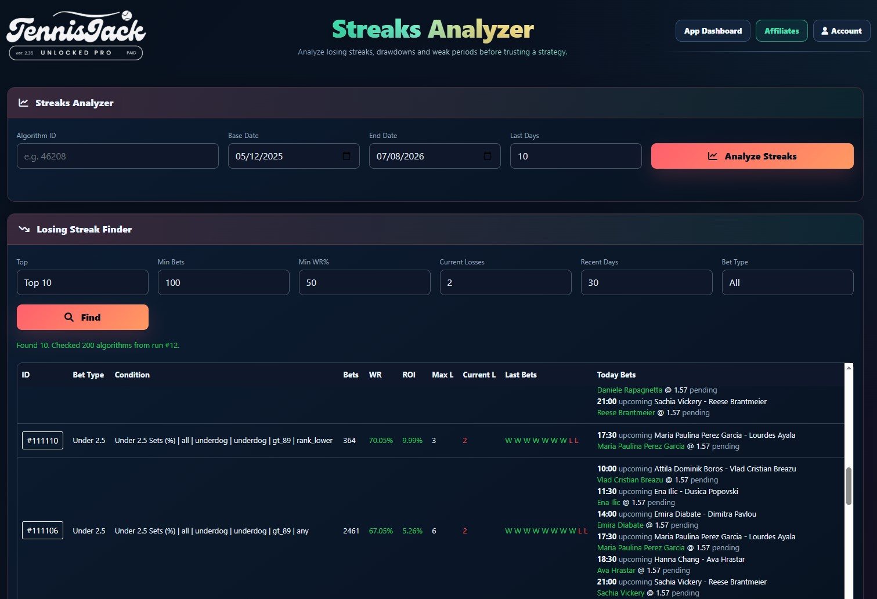Click the Current L column header
877x599 pixels.
[x=479, y=375]
